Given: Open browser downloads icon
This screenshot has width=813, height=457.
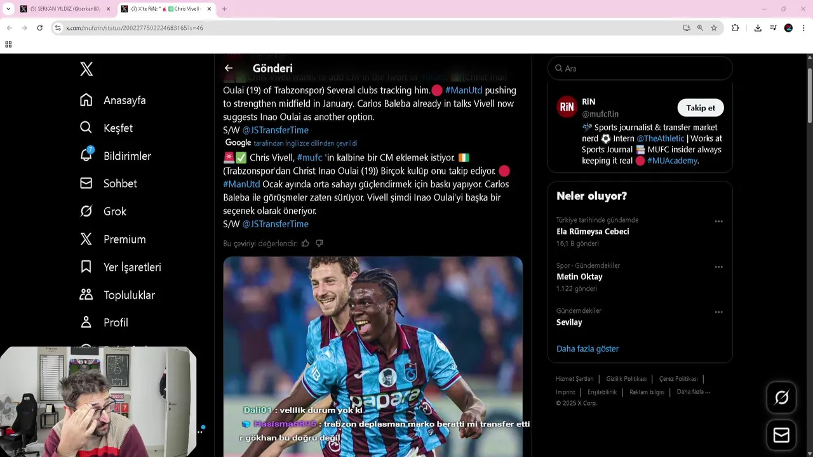Looking at the screenshot, I should pyautogui.click(x=758, y=28).
